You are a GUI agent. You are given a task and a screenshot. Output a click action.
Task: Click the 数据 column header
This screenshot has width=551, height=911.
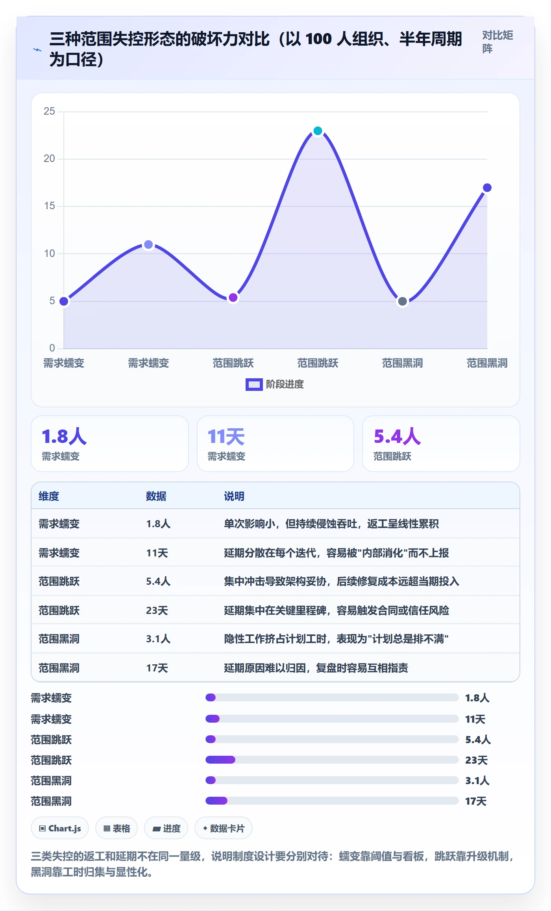(x=156, y=496)
